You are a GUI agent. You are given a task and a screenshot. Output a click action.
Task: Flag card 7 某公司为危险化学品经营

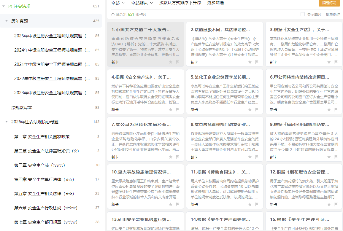tap(177, 157)
